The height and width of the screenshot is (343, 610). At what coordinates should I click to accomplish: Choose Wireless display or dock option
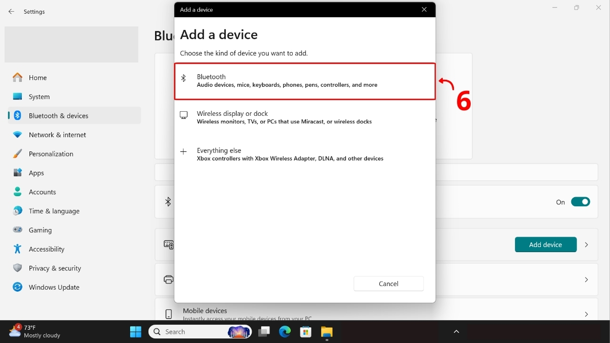click(304, 117)
